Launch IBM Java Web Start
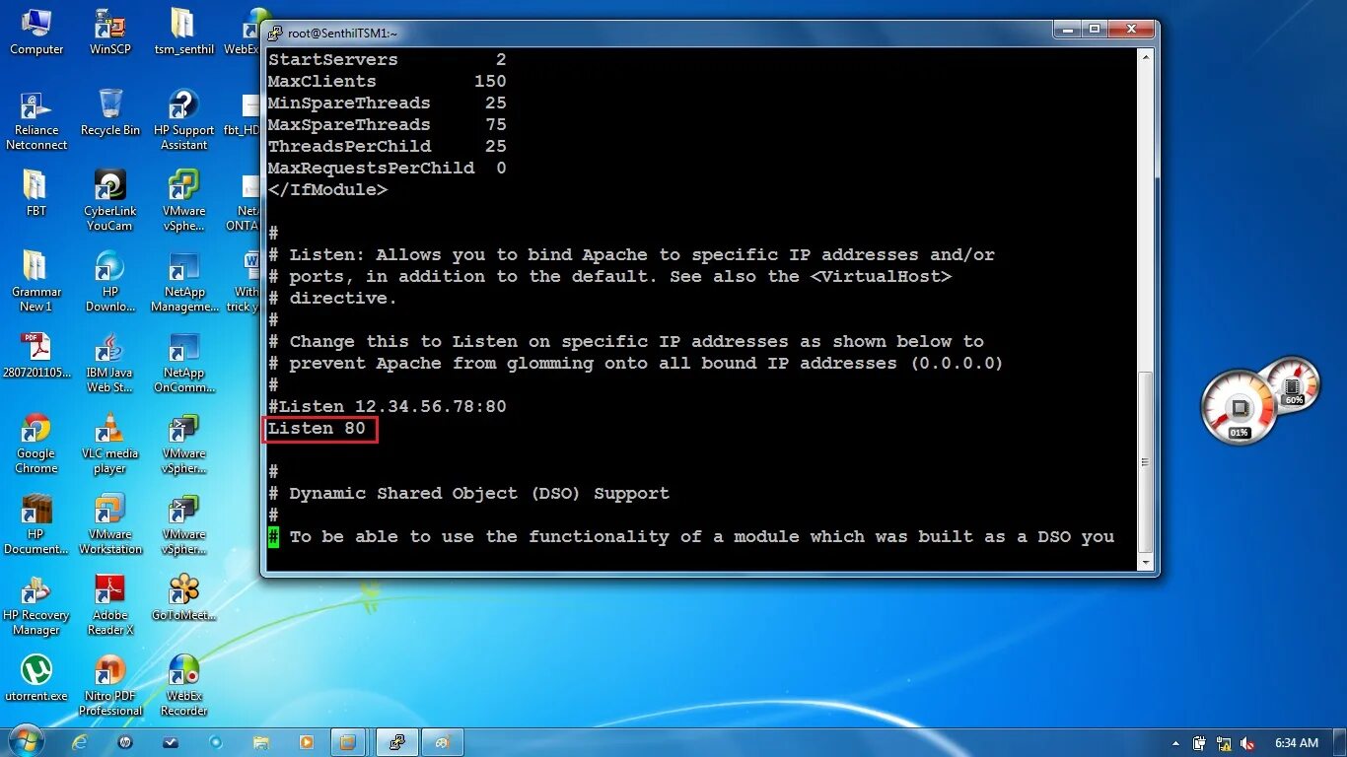This screenshot has width=1347, height=757. point(110,362)
